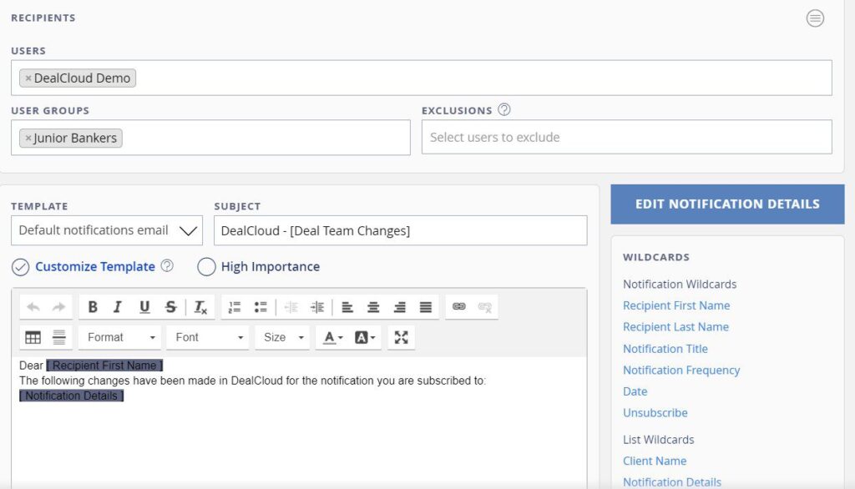Remove the DealCloud Demo user tag

28,78
